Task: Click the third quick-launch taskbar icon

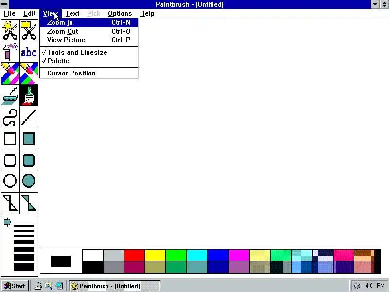Action: point(59,286)
